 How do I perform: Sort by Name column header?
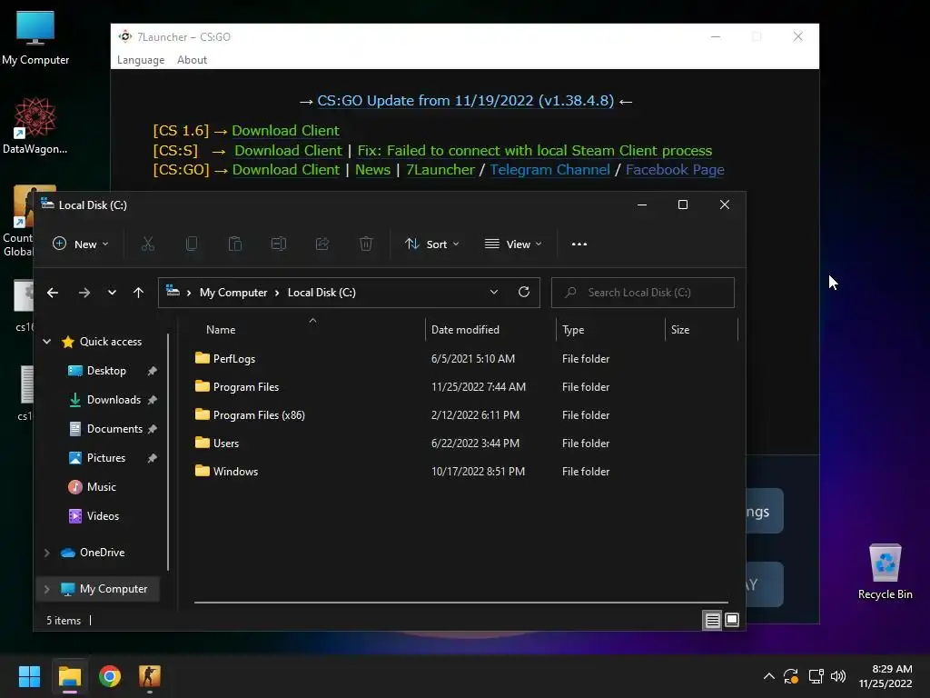point(221,329)
